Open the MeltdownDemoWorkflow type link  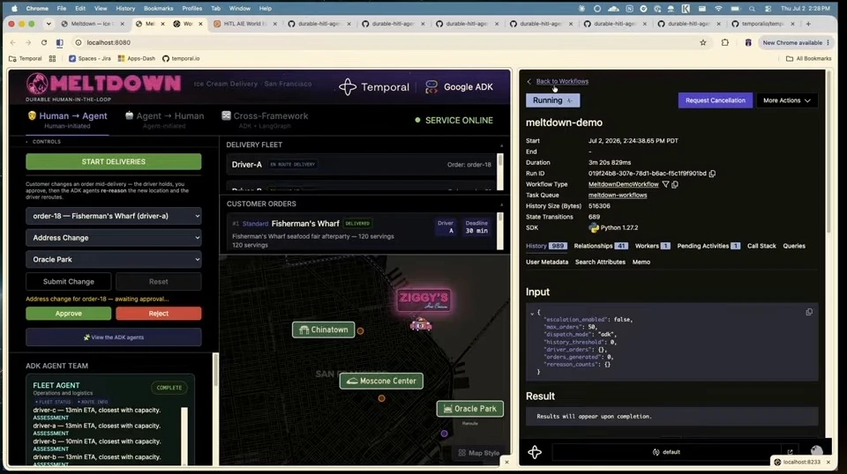(624, 184)
